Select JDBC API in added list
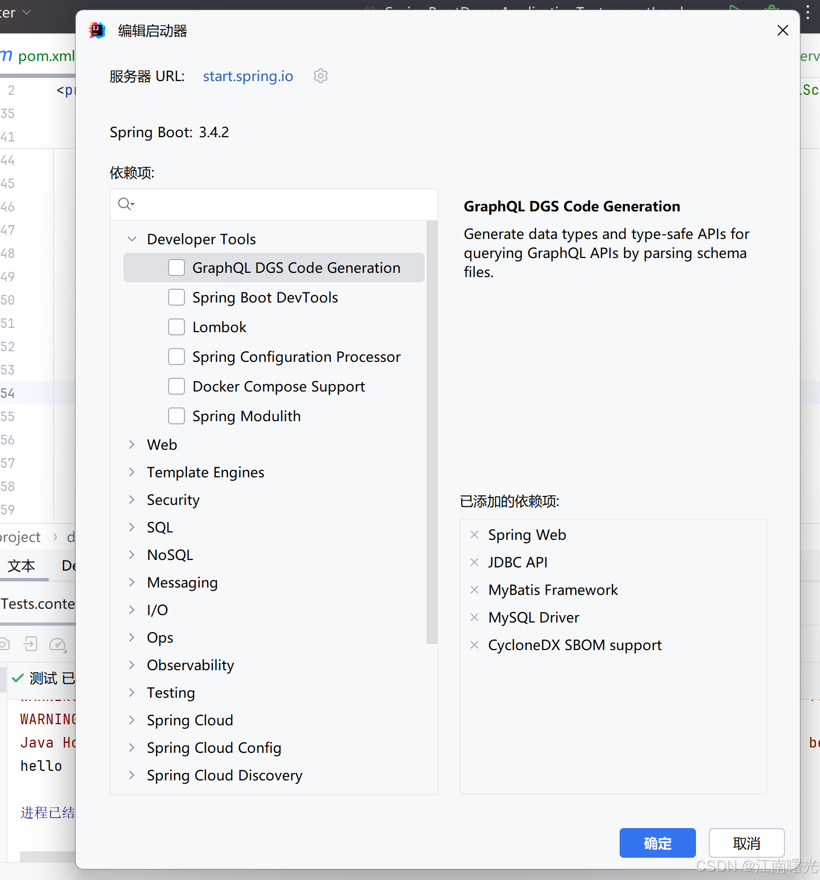Screen dimensions: 820x880 click(x=517, y=562)
